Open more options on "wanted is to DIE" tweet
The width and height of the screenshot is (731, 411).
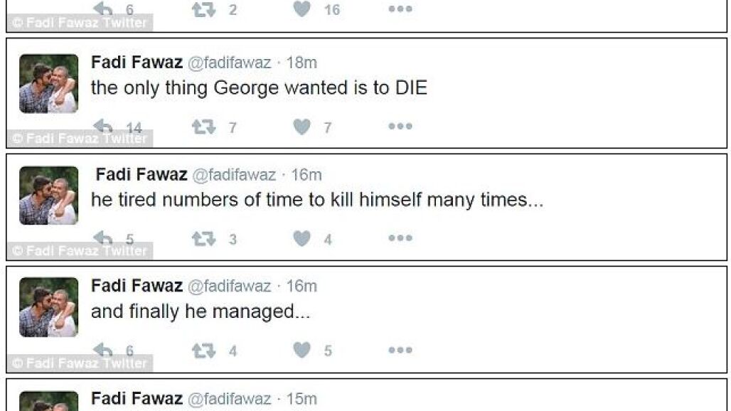click(400, 127)
